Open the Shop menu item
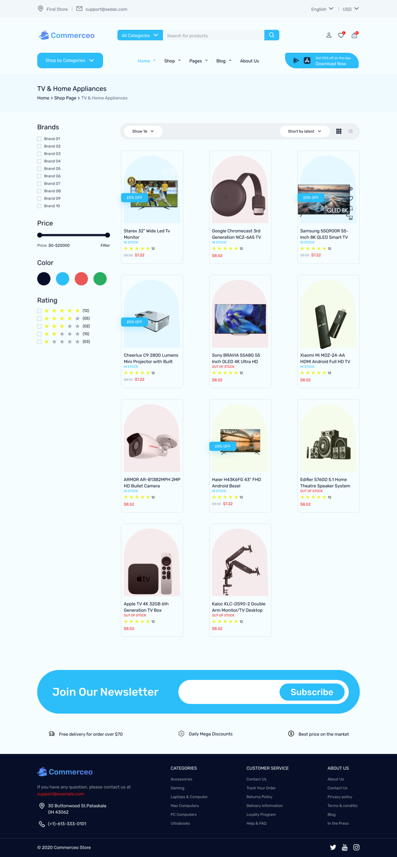The width and height of the screenshot is (397, 857). 172,61
